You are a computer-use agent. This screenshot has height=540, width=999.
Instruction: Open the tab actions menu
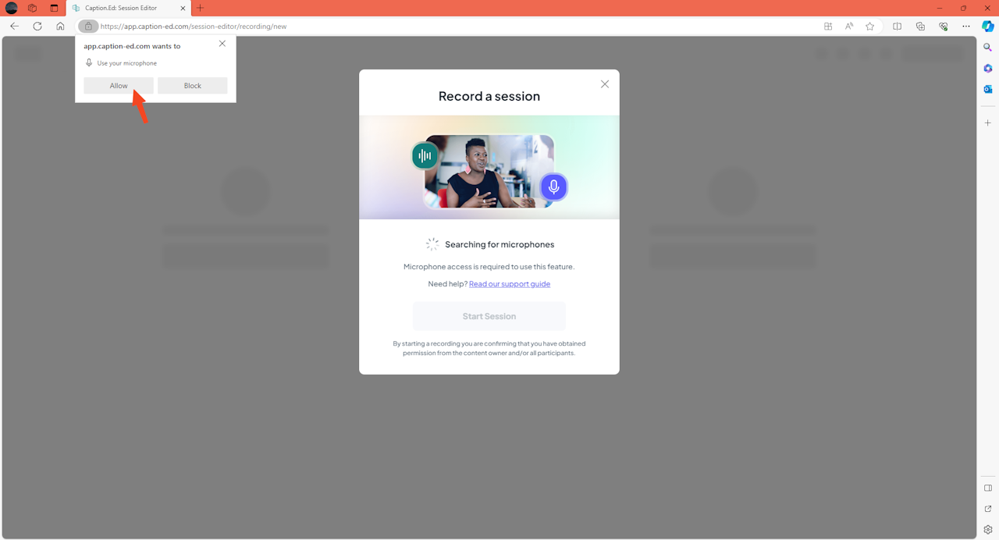coord(54,8)
